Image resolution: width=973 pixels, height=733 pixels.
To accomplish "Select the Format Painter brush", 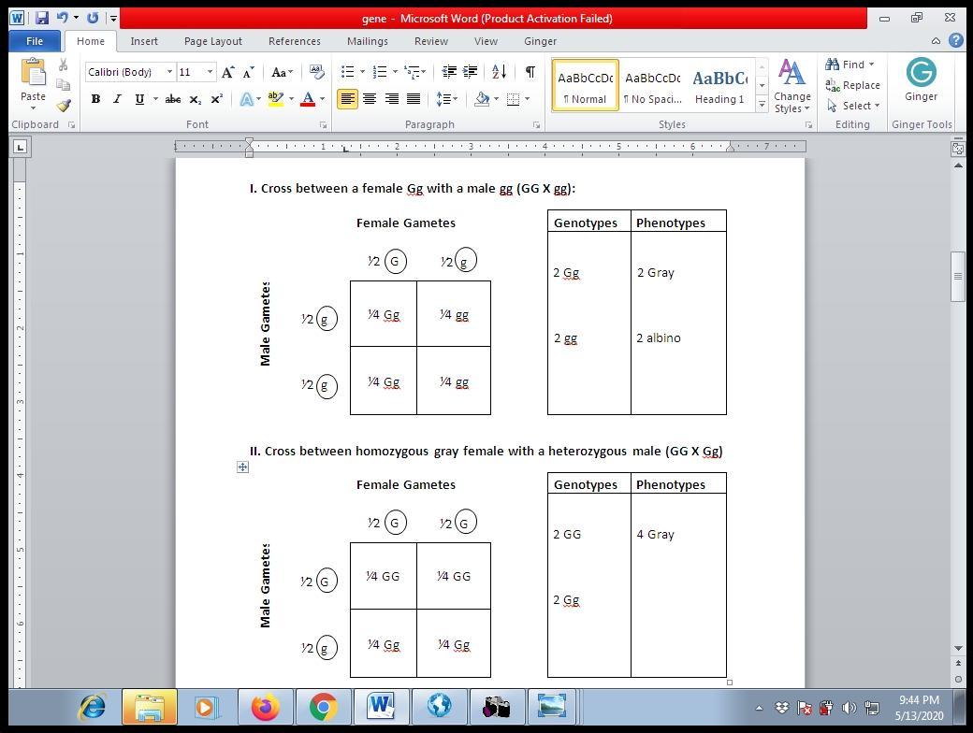I will coord(64,106).
